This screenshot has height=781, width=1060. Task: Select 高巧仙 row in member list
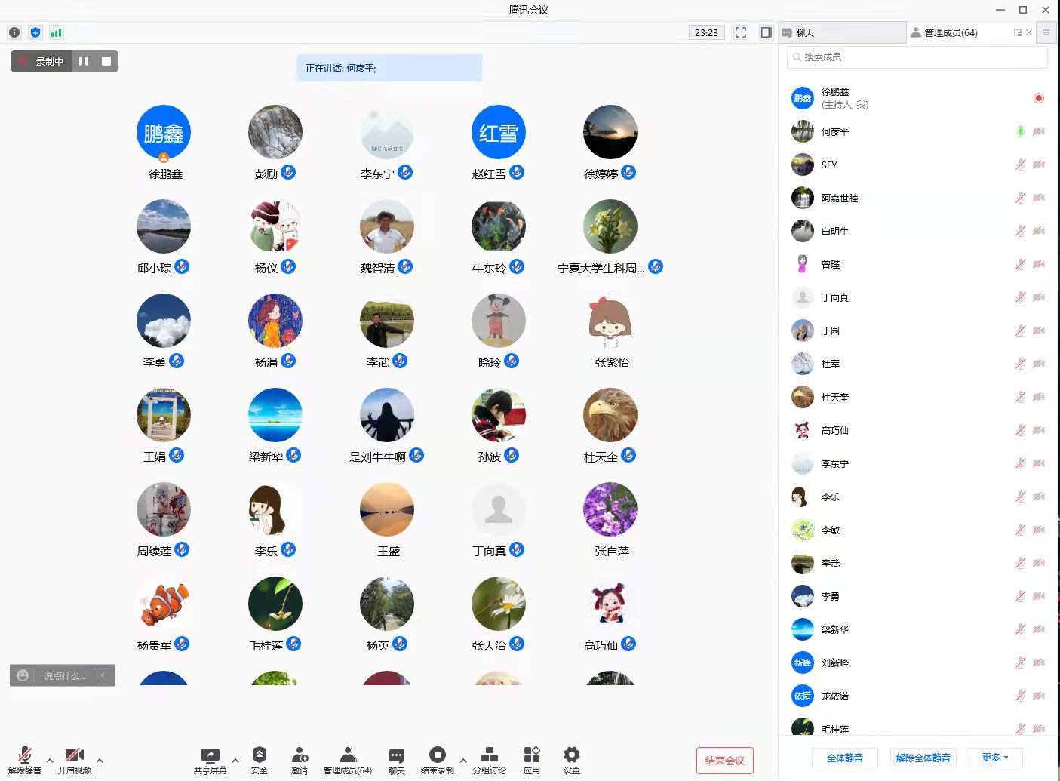pos(917,430)
